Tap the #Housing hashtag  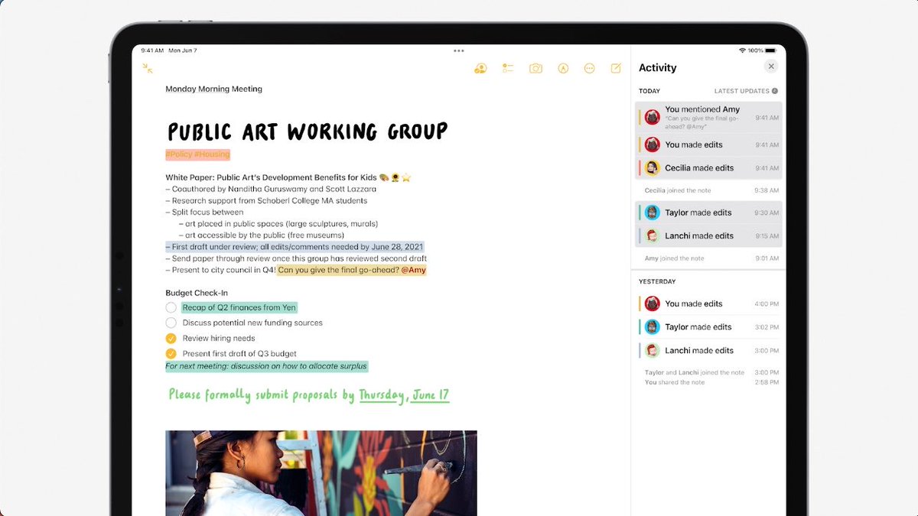(212, 154)
